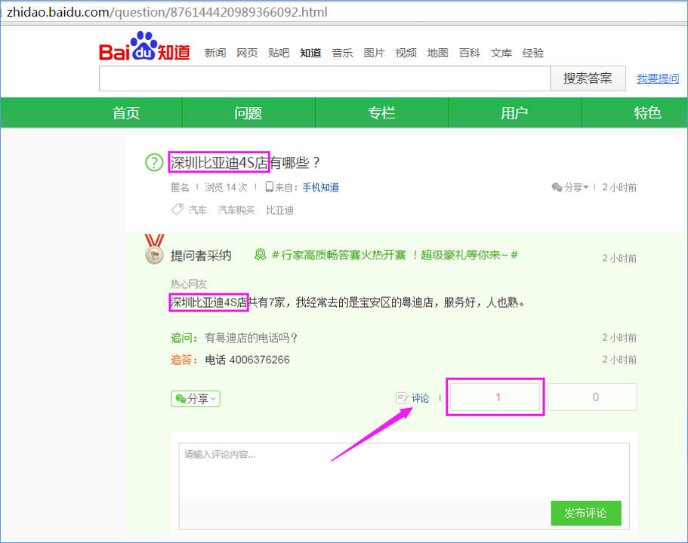Open the 百科 navigation link
The image size is (688, 543).
(470, 53)
